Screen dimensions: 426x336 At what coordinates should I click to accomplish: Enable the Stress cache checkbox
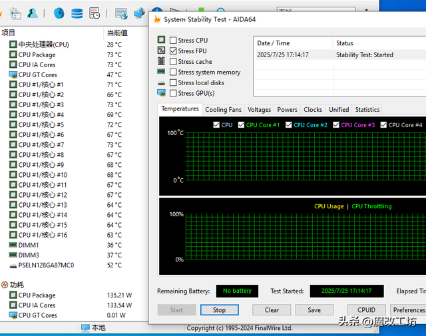pos(173,61)
